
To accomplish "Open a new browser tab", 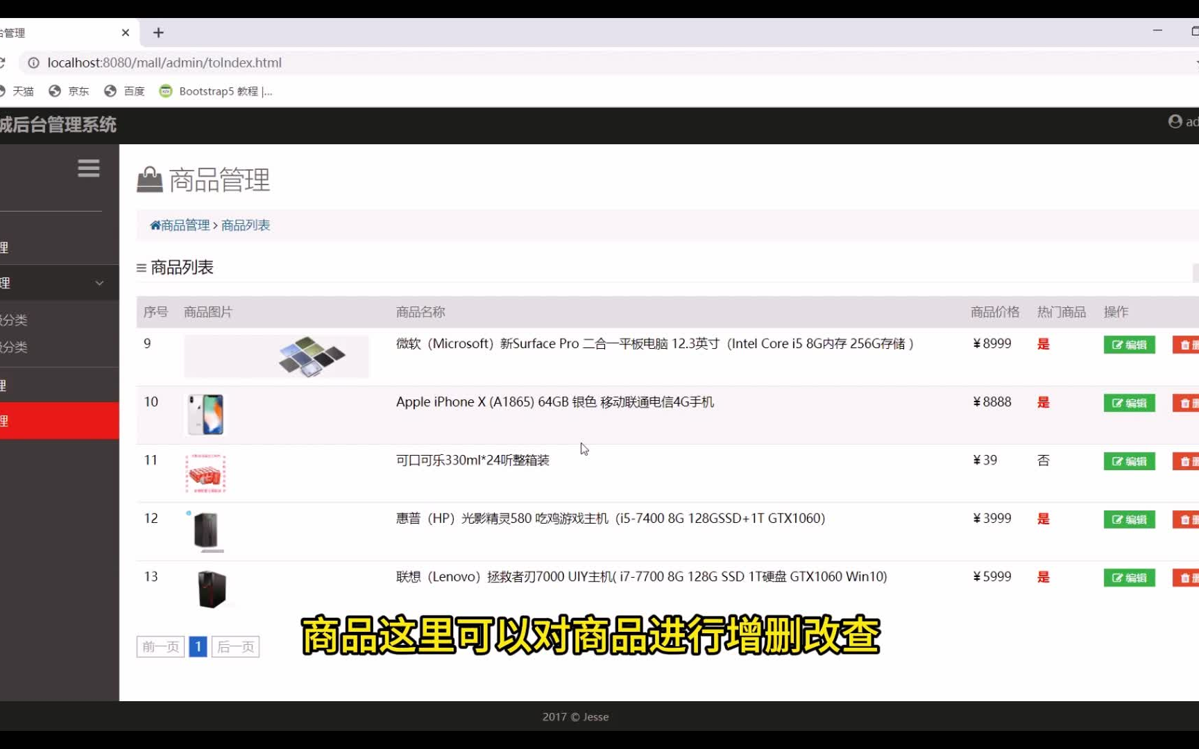I will 158,33.
